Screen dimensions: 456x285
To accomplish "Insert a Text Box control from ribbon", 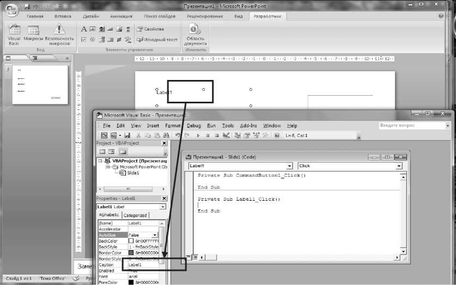I will (93, 29).
